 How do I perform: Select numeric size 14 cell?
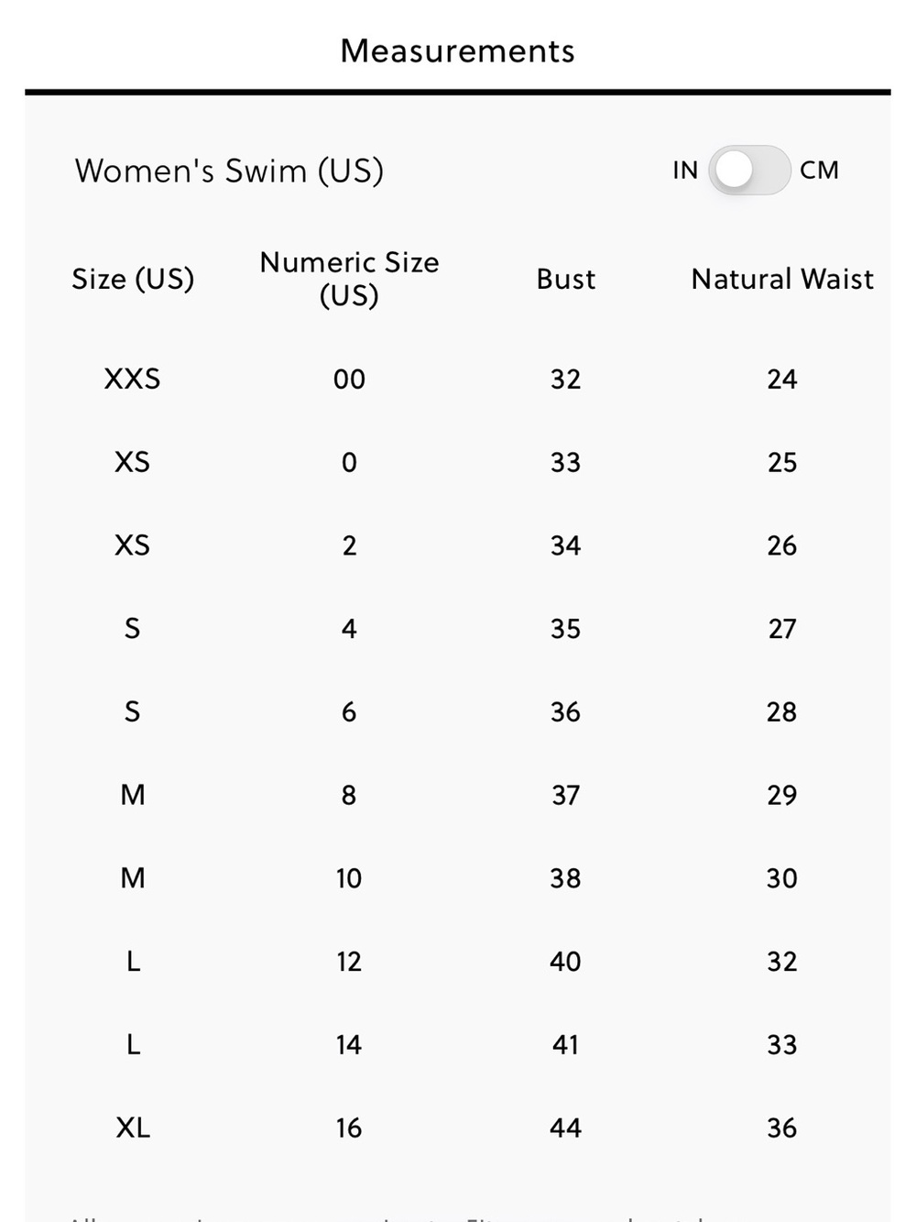[349, 1045]
